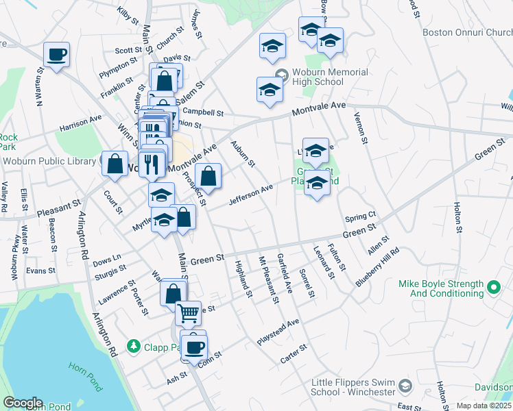Viewport: 513px width, 411px height.
Task: Select the school marker beside Myrtle St
Action: tap(164, 221)
